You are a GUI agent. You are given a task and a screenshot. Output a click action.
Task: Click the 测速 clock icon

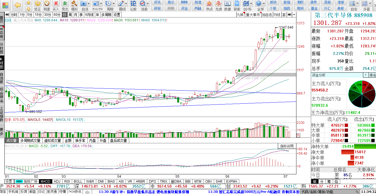tap(47, 4)
